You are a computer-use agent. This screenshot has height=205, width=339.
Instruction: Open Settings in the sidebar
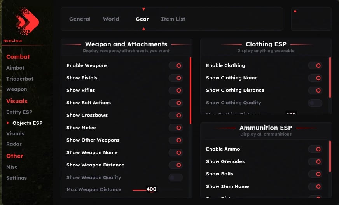(x=16, y=178)
